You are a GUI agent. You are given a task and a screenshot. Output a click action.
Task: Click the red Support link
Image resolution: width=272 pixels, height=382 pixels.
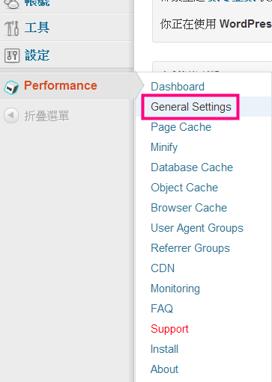169,329
